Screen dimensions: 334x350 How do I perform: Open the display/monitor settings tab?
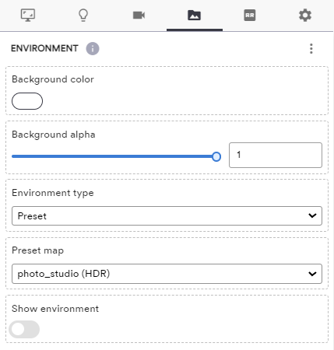[28, 16]
